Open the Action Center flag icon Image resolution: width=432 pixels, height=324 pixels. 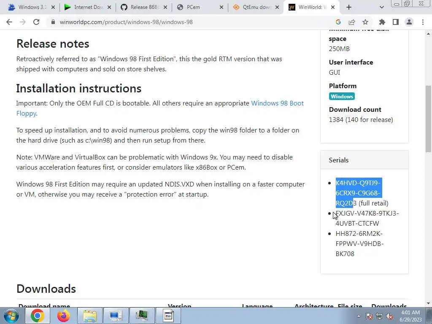point(369,316)
